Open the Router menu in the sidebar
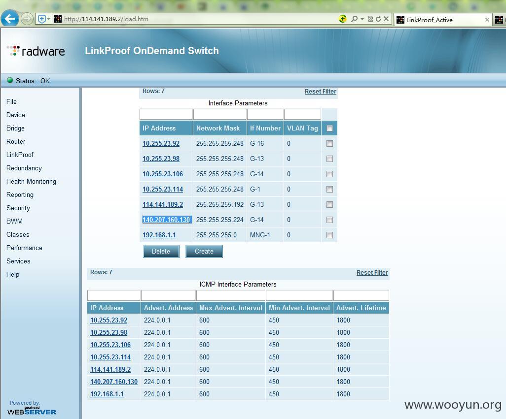Viewport: 506px width, 419px height. tap(15, 141)
